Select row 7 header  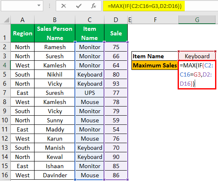coord(5,93)
